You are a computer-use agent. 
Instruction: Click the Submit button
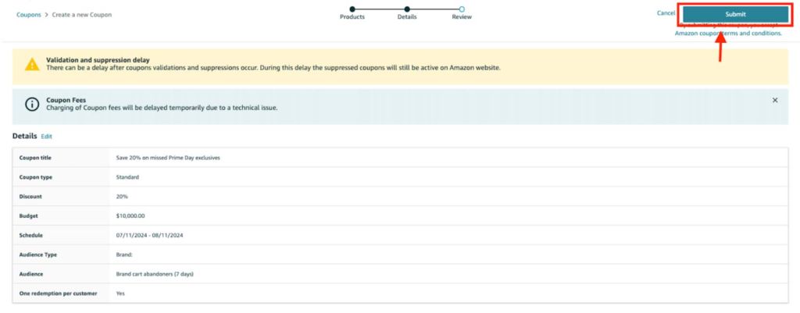click(x=735, y=14)
